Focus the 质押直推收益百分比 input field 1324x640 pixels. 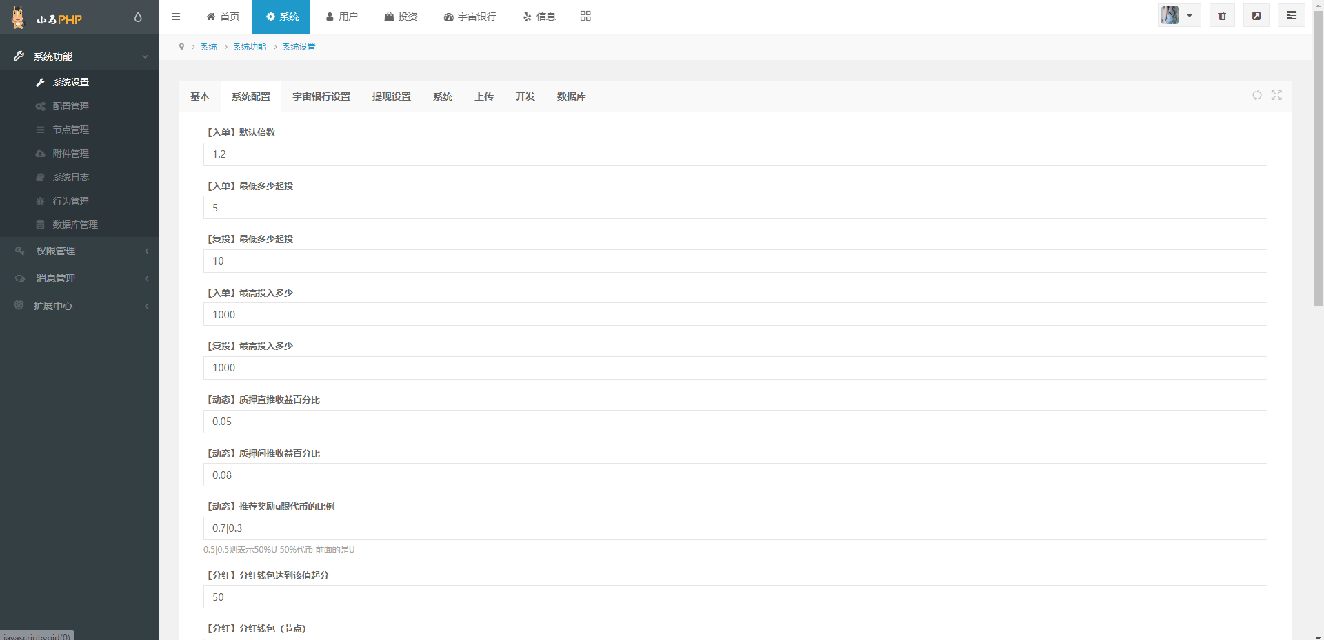tap(735, 422)
